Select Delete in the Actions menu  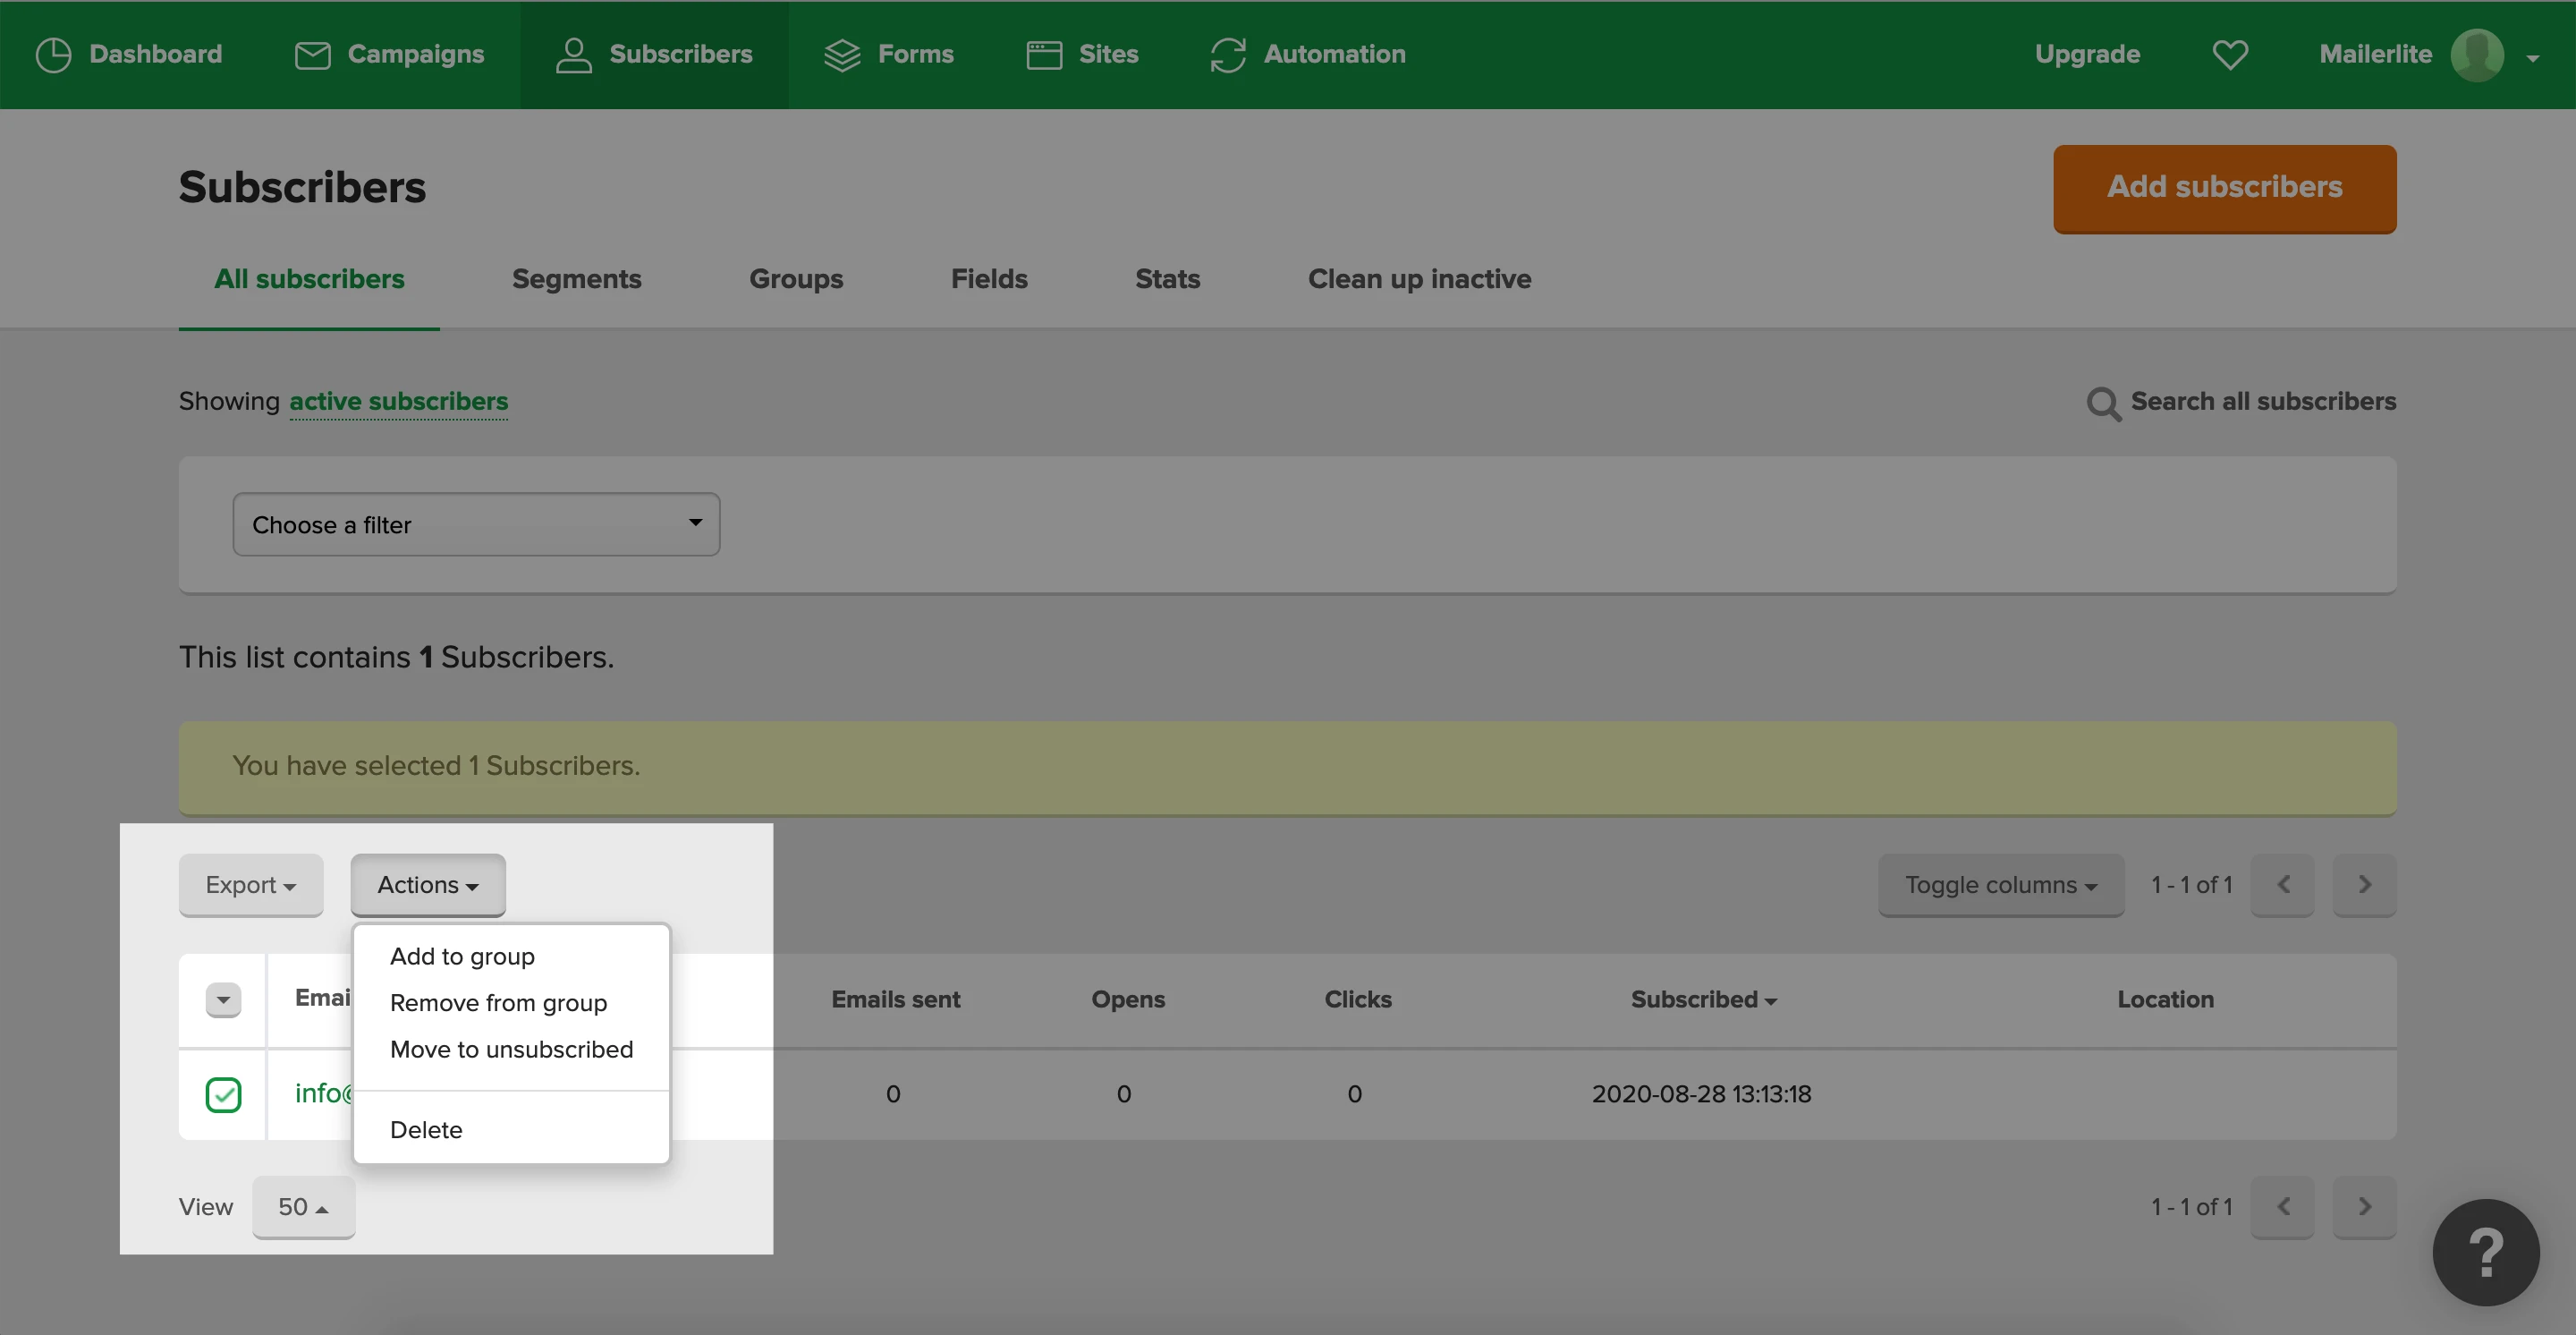(426, 1130)
